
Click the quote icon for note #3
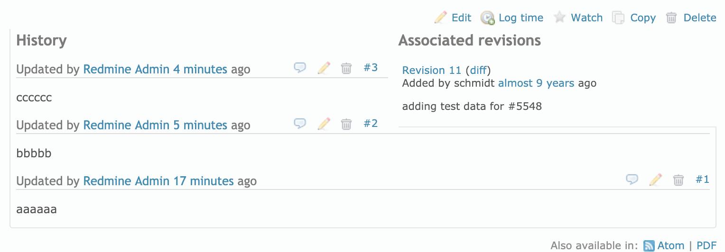coord(300,68)
